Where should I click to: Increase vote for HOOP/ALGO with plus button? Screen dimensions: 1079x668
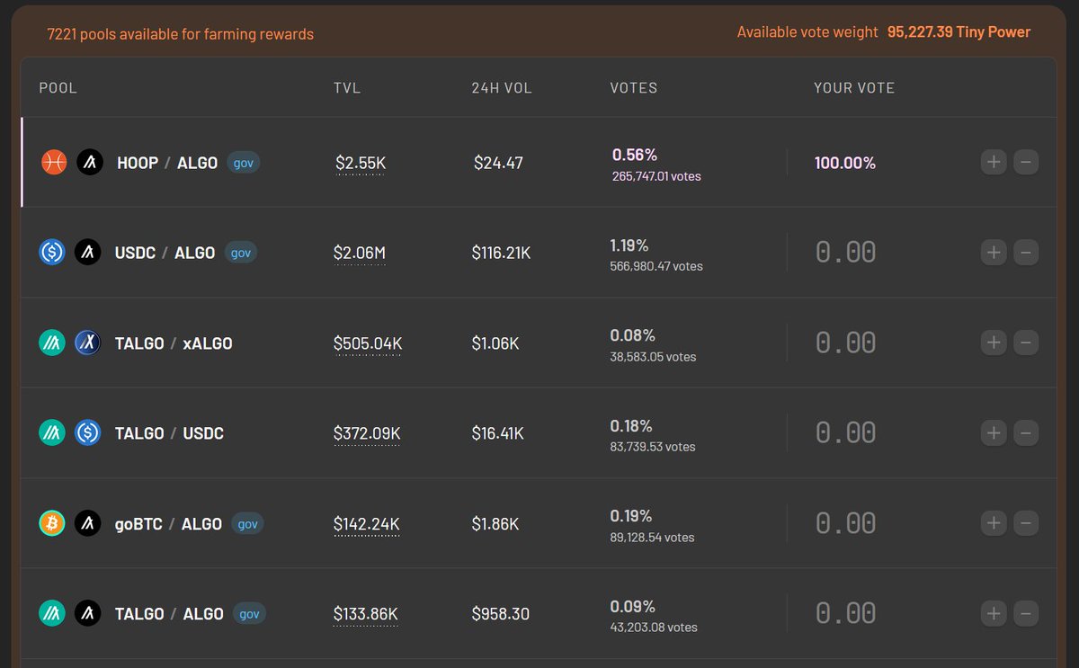994,163
